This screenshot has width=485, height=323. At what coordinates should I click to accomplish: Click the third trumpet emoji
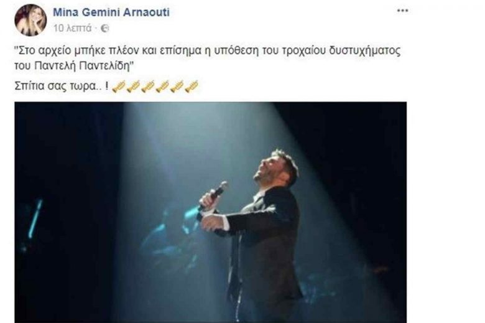148,87
